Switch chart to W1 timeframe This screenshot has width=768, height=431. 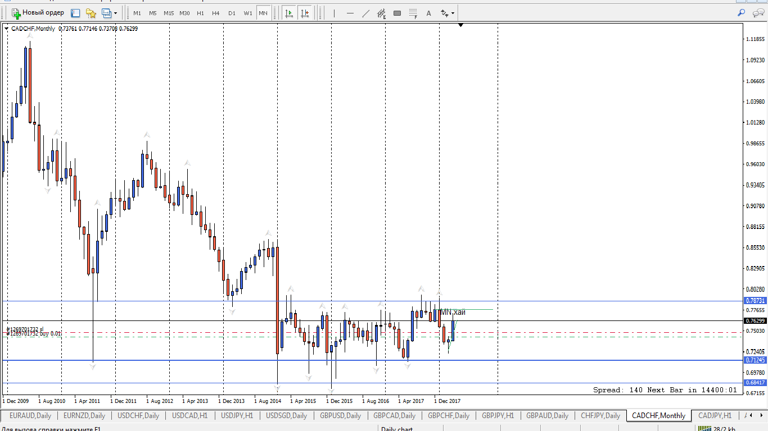coord(248,13)
